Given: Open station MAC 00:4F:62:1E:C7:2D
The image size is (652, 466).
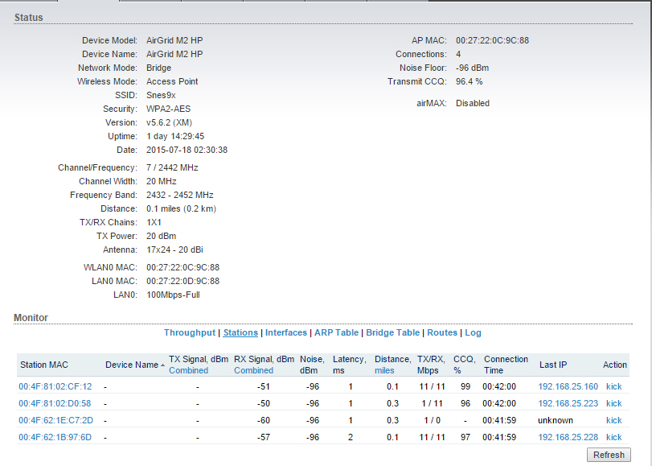Looking at the screenshot, I should pos(55,421).
